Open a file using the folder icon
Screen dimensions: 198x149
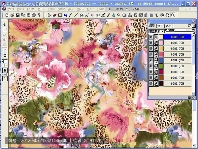[12, 15]
